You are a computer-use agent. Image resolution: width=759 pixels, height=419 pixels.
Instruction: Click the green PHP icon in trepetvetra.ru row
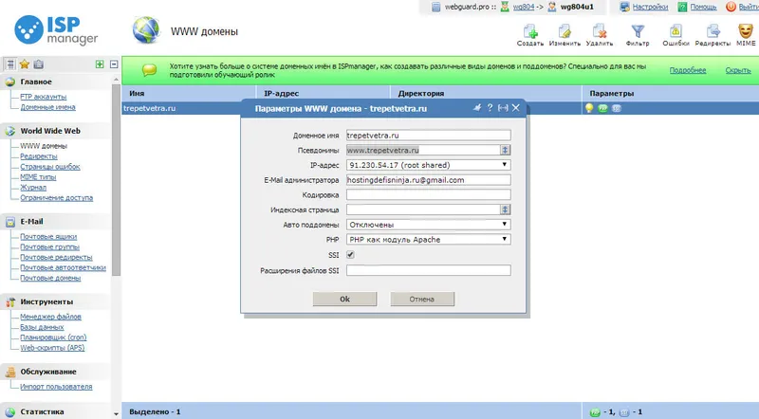pos(602,108)
